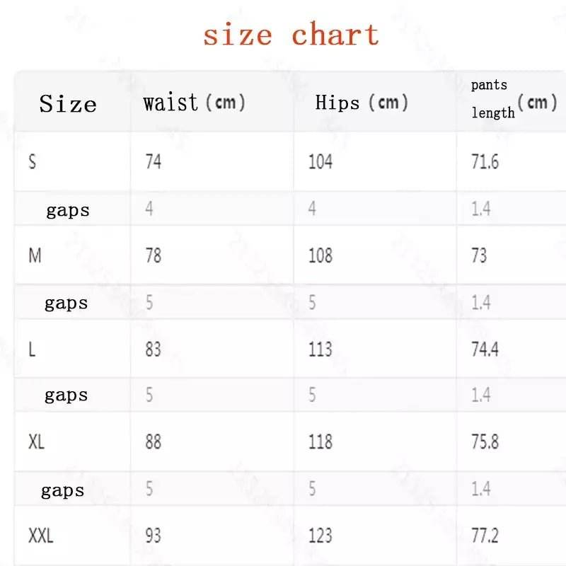566x566 pixels.
Task: Select the XL size row label
Action: pos(37,442)
